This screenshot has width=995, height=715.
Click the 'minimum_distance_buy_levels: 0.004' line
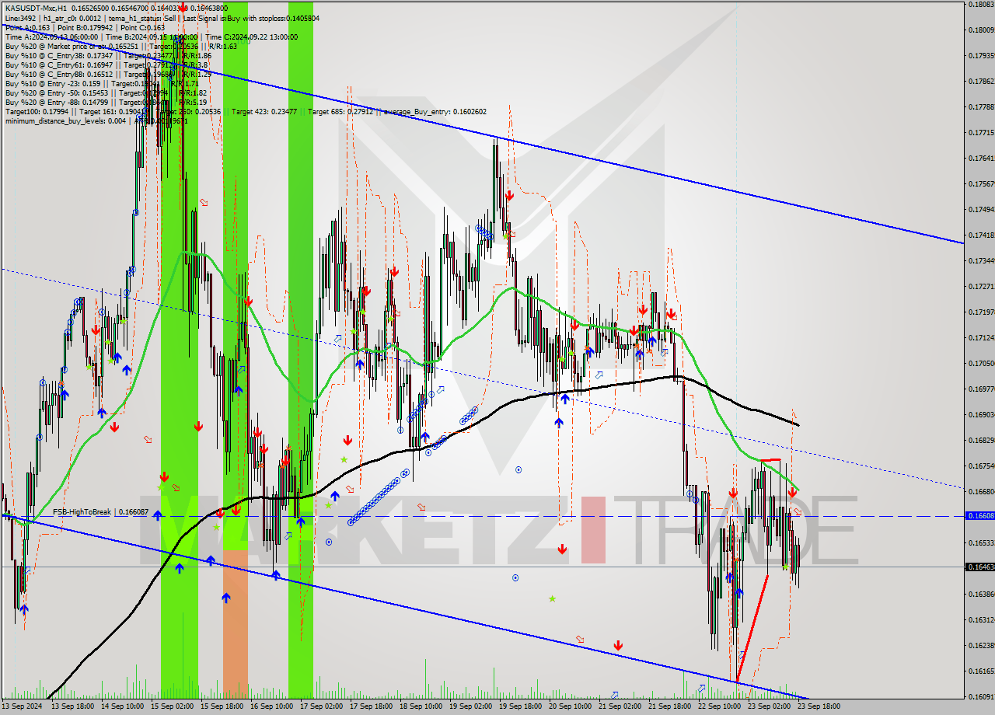(x=96, y=120)
